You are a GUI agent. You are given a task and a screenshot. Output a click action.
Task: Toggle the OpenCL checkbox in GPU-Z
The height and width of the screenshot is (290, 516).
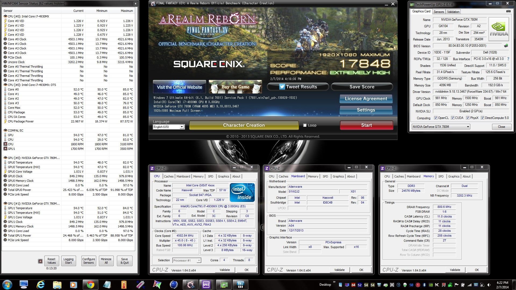(x=436, y=118)
